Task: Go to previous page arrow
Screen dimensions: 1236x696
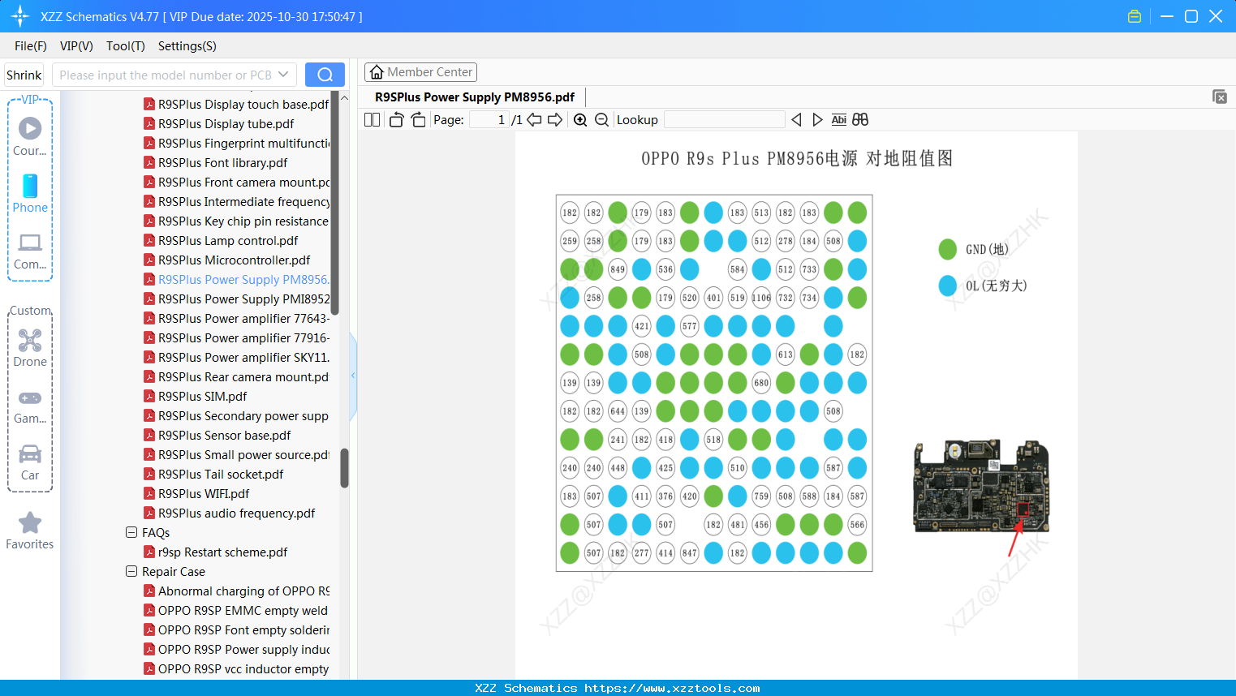Action: [x=534, y=120]
